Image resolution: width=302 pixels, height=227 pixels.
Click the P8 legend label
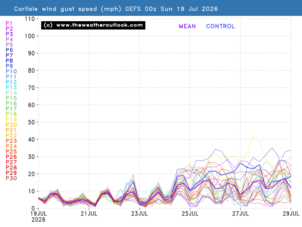(x=9, y=61)
